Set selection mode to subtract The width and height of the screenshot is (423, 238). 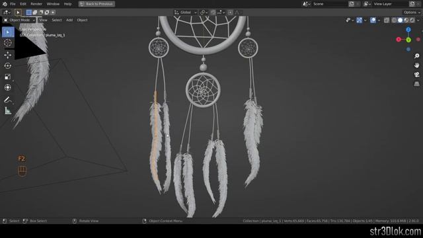pyautogui.click(x=41, y=13)
